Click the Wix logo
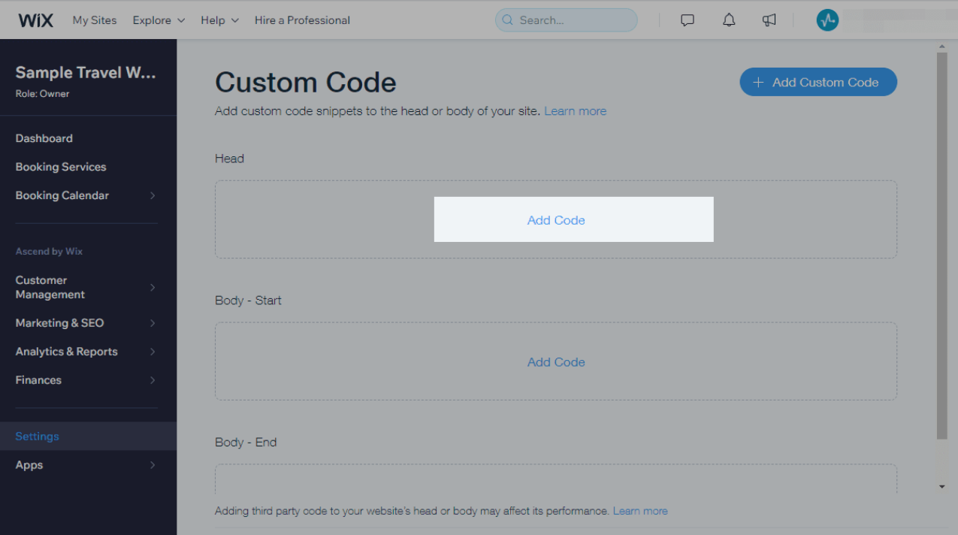Viewport: 958px width, 535px height. pyautogui.click(x=35, y=20)
